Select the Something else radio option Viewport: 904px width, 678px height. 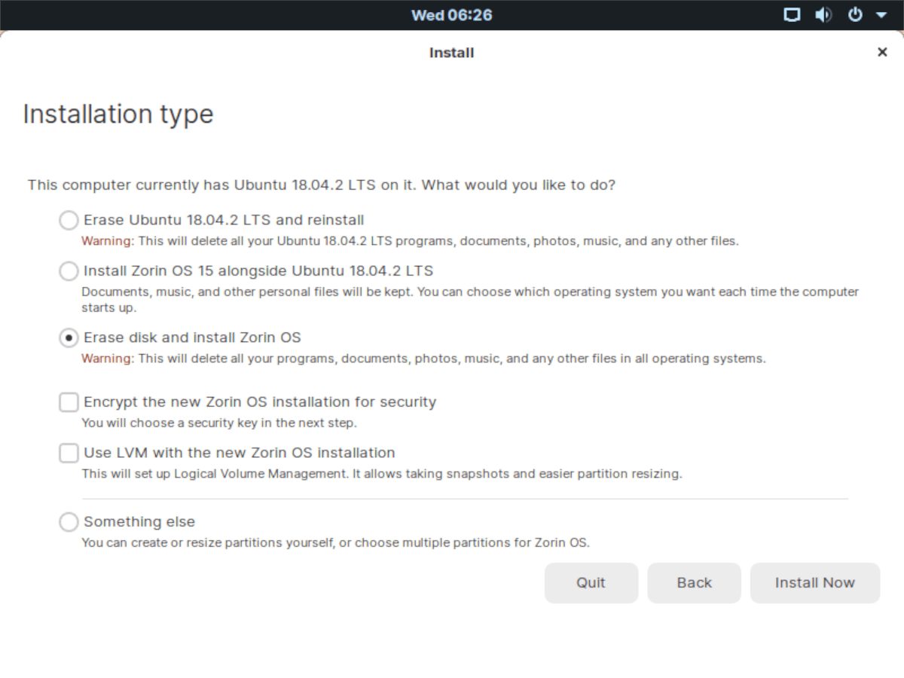69,521
